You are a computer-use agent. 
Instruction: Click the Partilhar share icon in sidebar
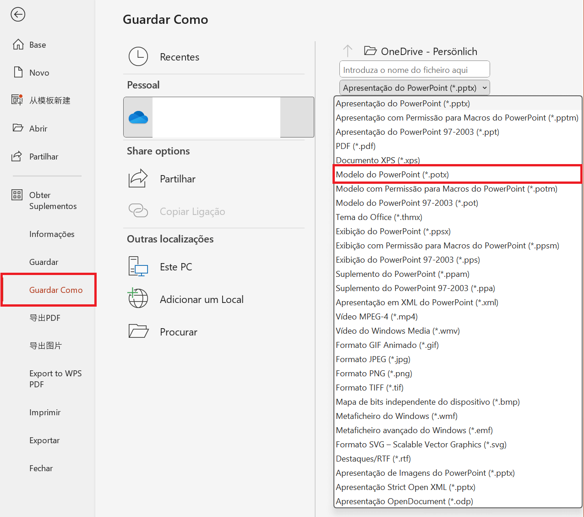click(16, 156)
